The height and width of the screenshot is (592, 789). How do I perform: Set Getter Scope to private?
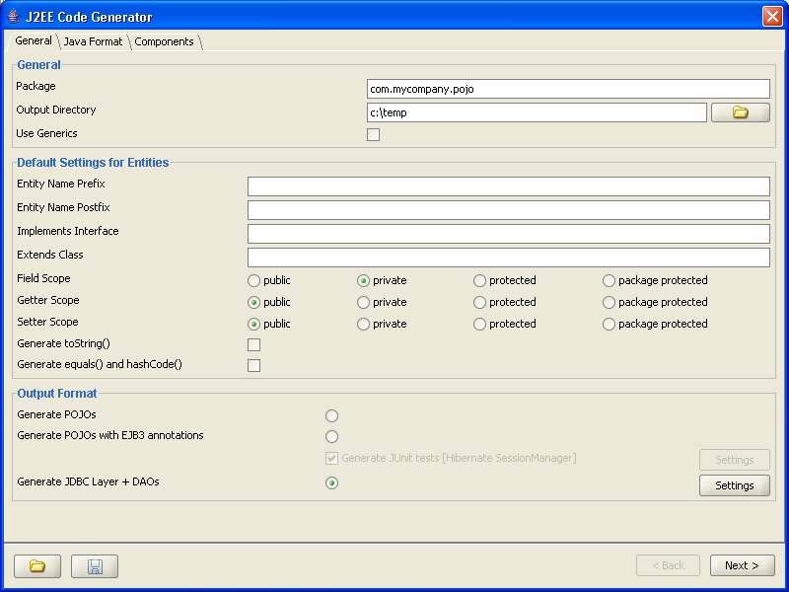pos(363,302)
